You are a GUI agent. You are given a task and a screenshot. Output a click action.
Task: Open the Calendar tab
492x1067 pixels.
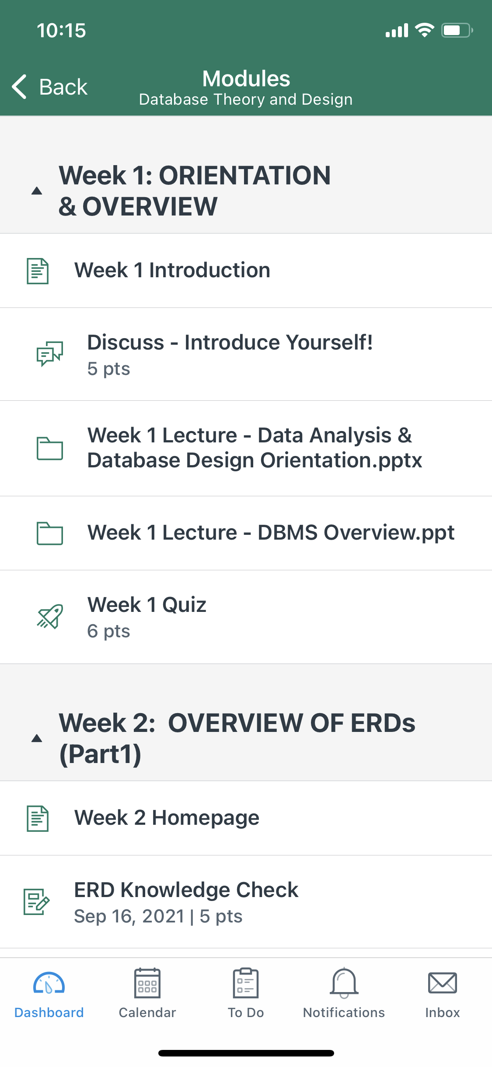point(147,993)
